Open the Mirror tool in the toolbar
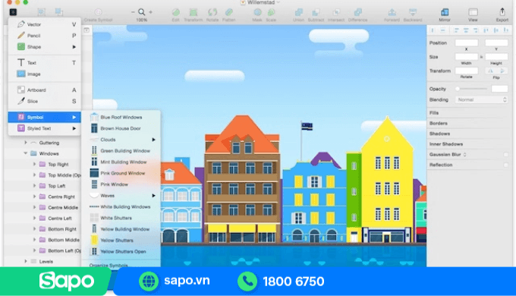The image size is (516, 296). click(445, 12)
